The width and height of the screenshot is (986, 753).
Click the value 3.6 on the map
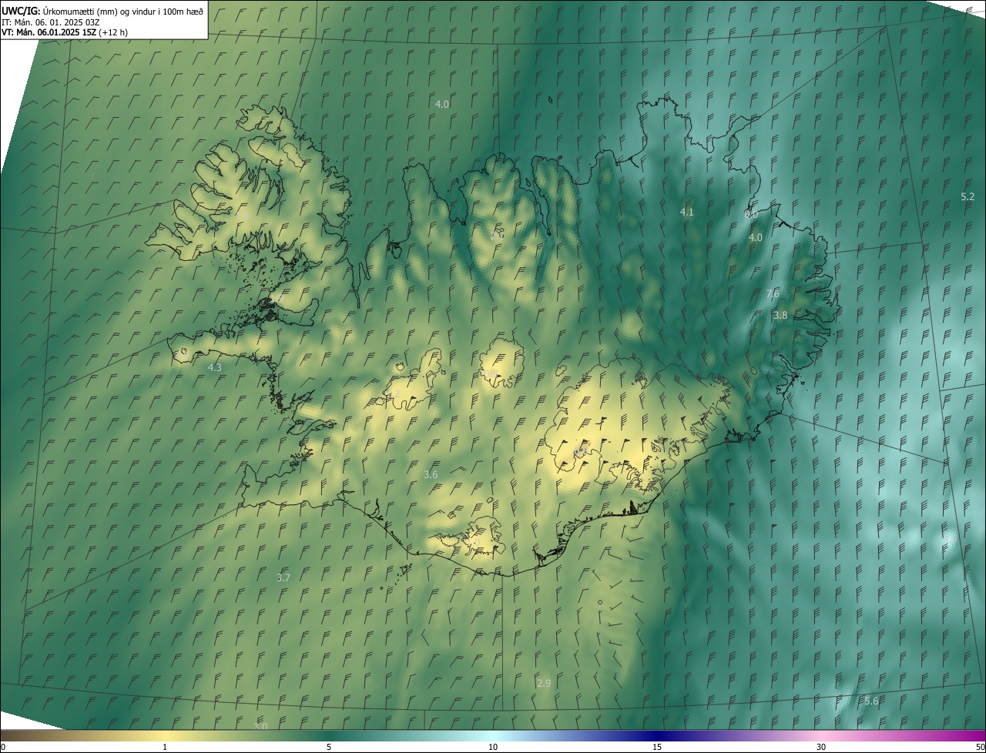(x=431, y=475)
